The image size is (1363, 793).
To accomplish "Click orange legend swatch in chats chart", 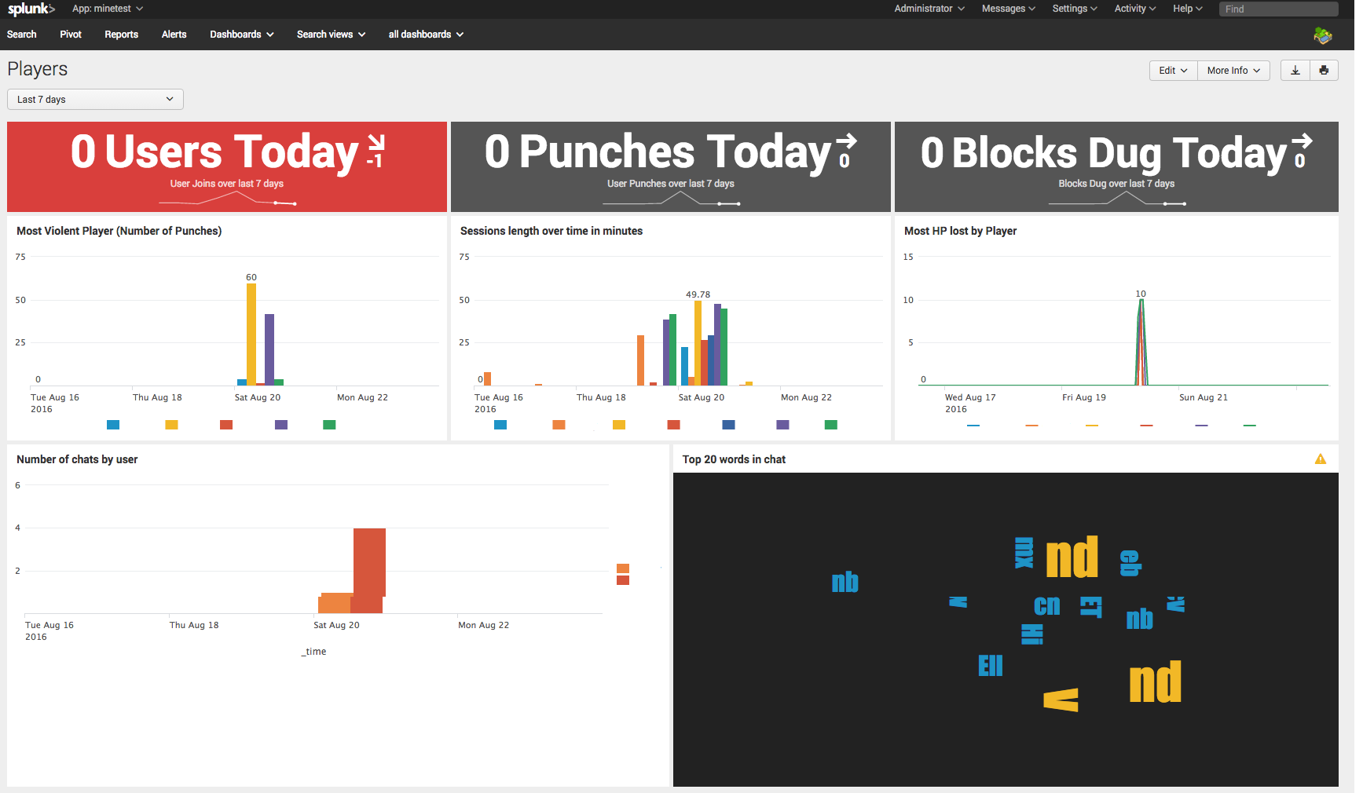I will (623, 568).
